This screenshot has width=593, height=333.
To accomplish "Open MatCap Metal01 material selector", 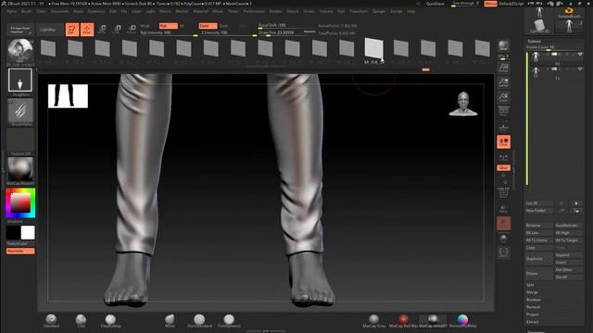I will point(20,169).
